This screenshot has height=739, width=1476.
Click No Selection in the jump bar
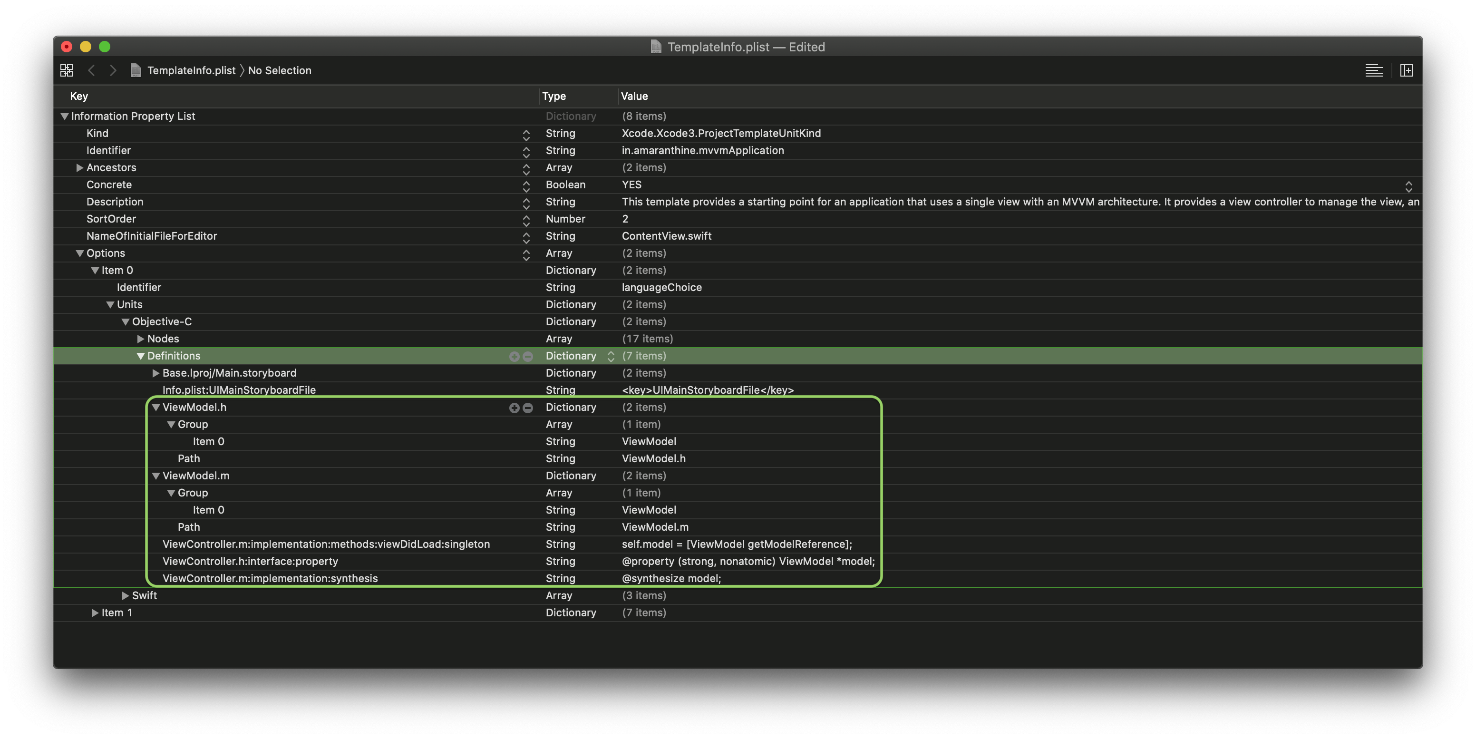click(x=280, y=70)
